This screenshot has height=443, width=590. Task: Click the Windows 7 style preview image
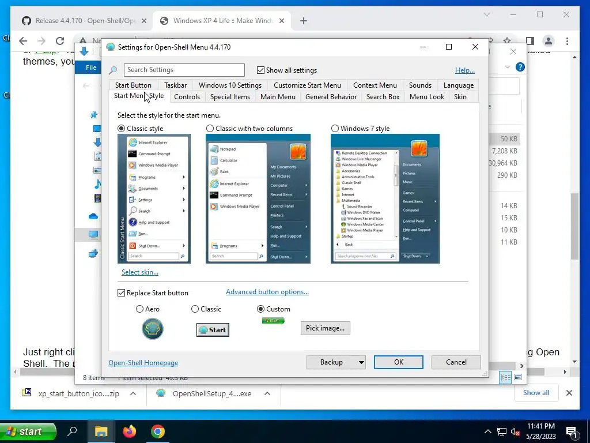pyautogui.click(x=385, y=198)
